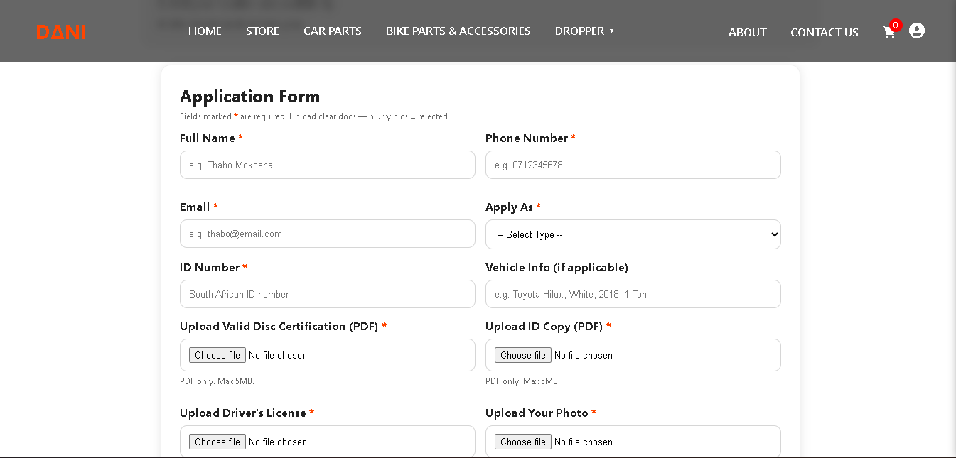Image resolution: width=956 pixels, height=458 pixels.
Task: Go to the Home menu item
Action: (205, 31)
